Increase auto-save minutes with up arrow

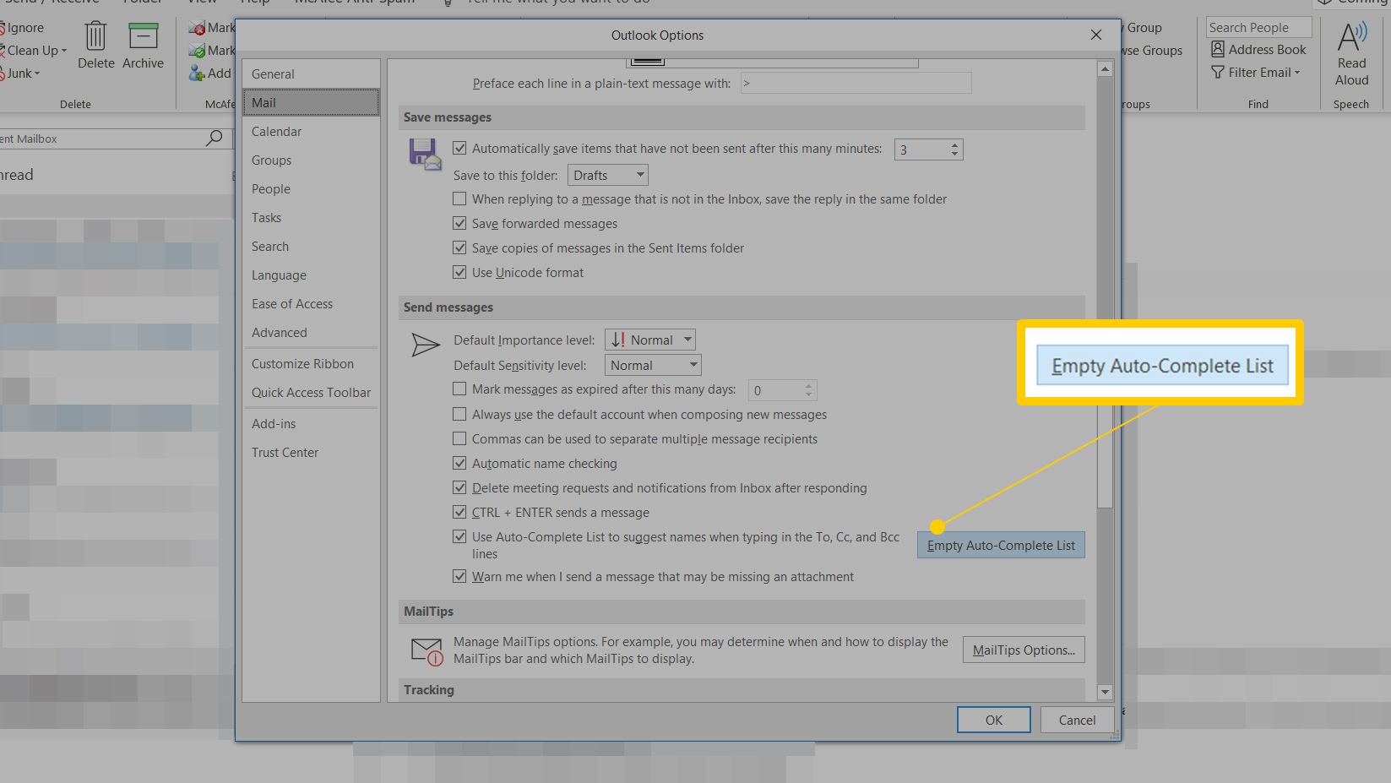(x=954, y=144)
